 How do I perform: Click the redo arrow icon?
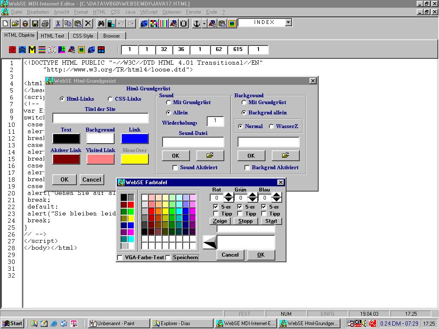[131, 24]
